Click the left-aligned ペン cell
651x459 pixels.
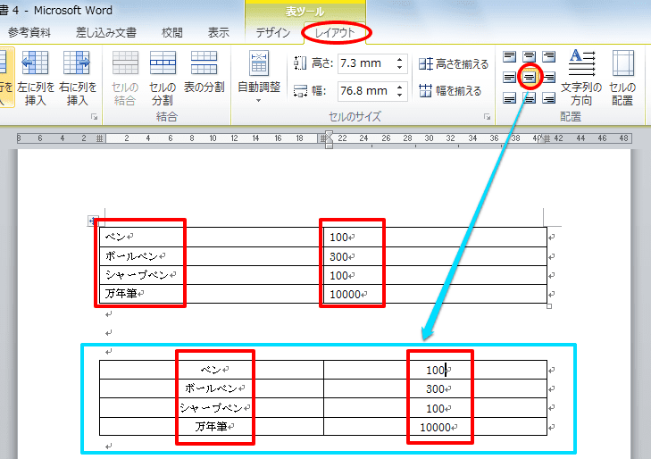(211, 237)
